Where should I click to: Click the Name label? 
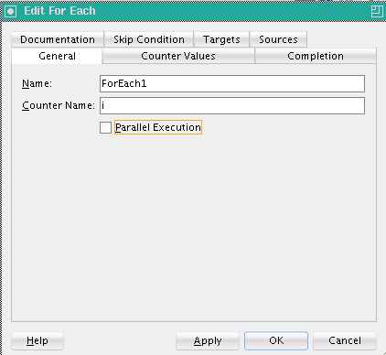click(37, 83)
